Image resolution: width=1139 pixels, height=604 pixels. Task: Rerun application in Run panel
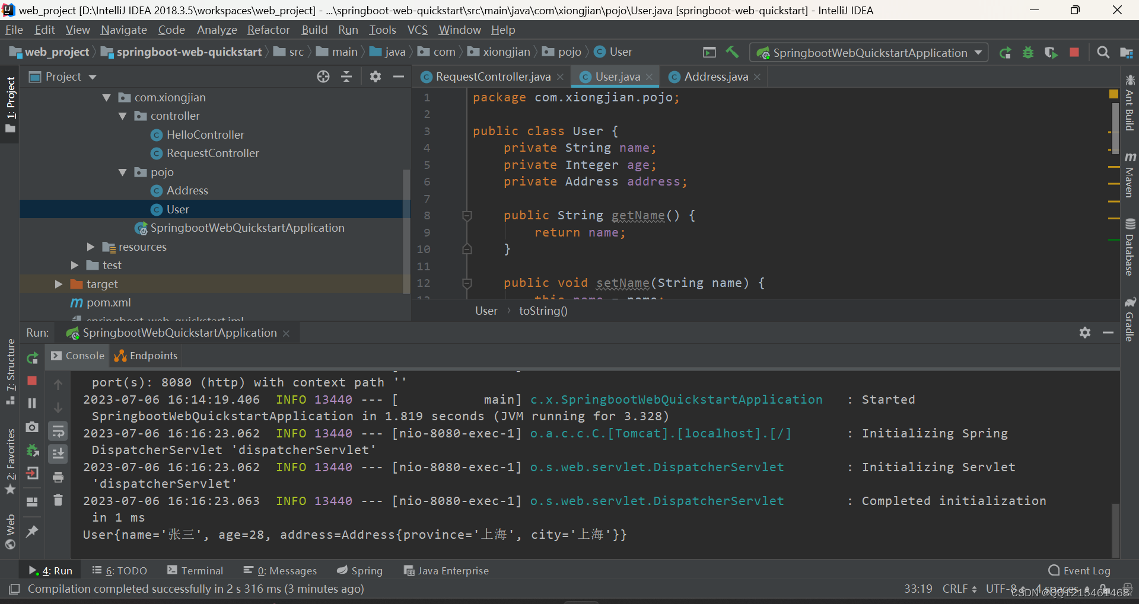click(33, 357)
